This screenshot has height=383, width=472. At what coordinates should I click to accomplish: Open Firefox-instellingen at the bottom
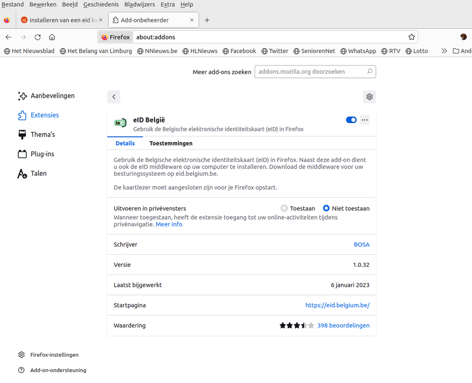click(48, 355)
